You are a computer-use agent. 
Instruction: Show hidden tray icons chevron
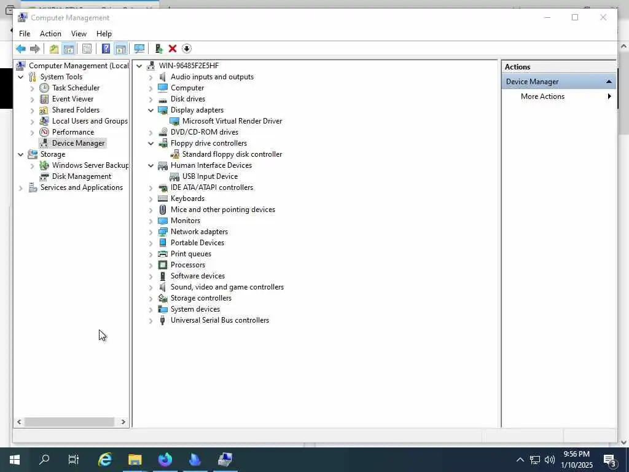tap(520, 460)
